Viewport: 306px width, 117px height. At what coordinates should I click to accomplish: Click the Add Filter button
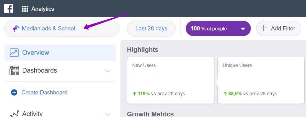(279, 28)
